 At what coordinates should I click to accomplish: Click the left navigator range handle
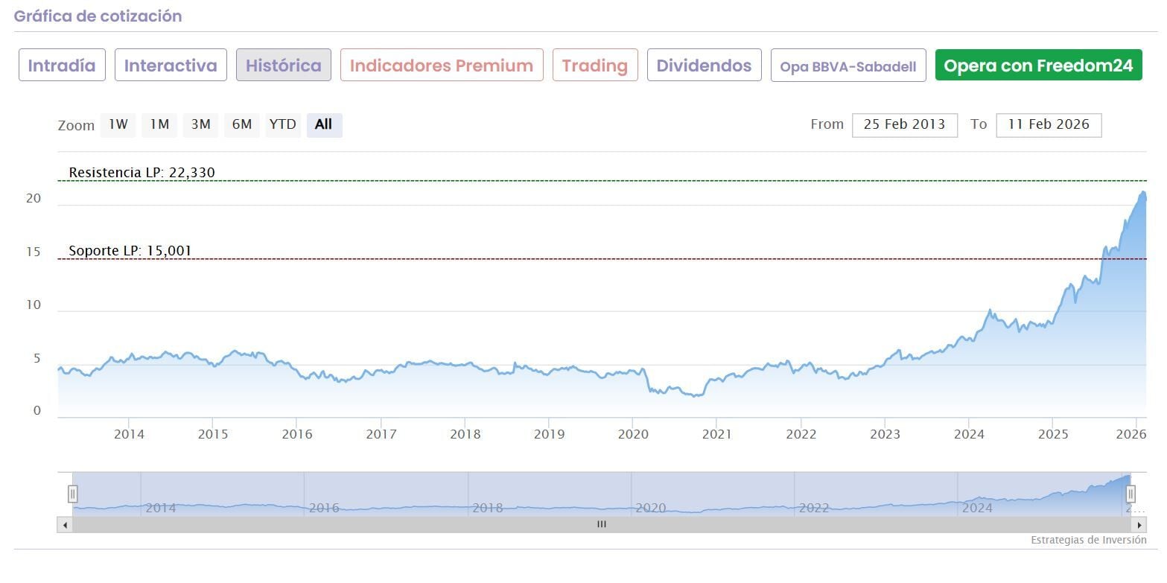click(x=73, y=494)
